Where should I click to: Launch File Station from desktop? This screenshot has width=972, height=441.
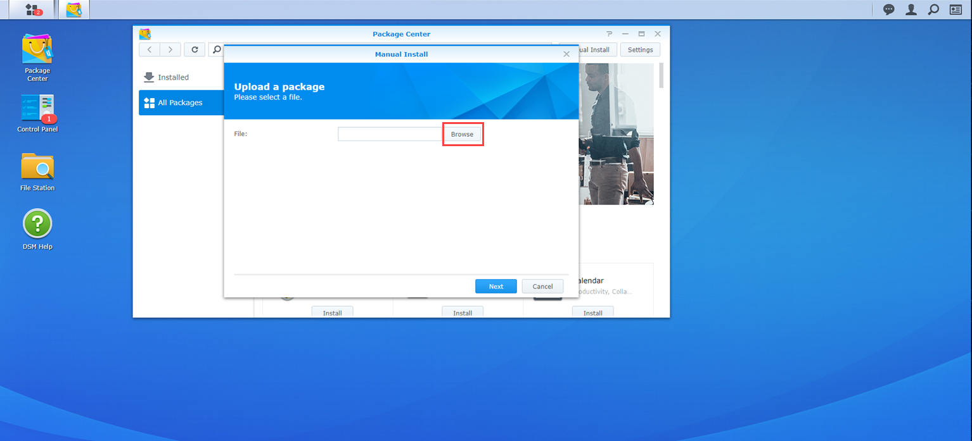37,171
